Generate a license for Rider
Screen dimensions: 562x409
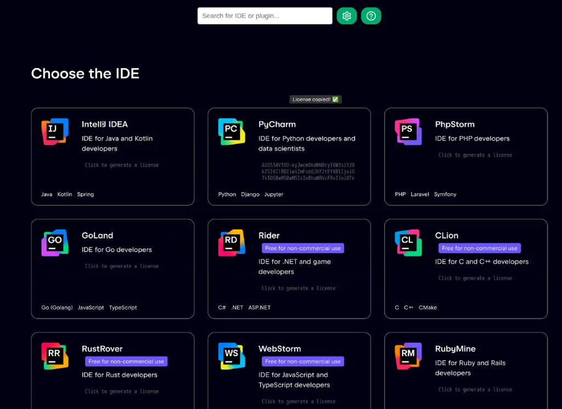coord(299,288)
